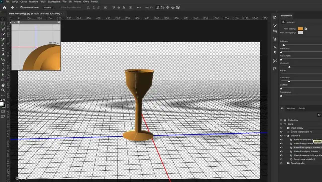Select the 3D pan view tool

pyautogui.click(x=168, y=7)
